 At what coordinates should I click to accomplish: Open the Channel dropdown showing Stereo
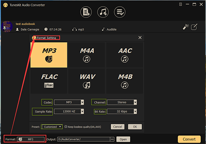click(122, 102)
